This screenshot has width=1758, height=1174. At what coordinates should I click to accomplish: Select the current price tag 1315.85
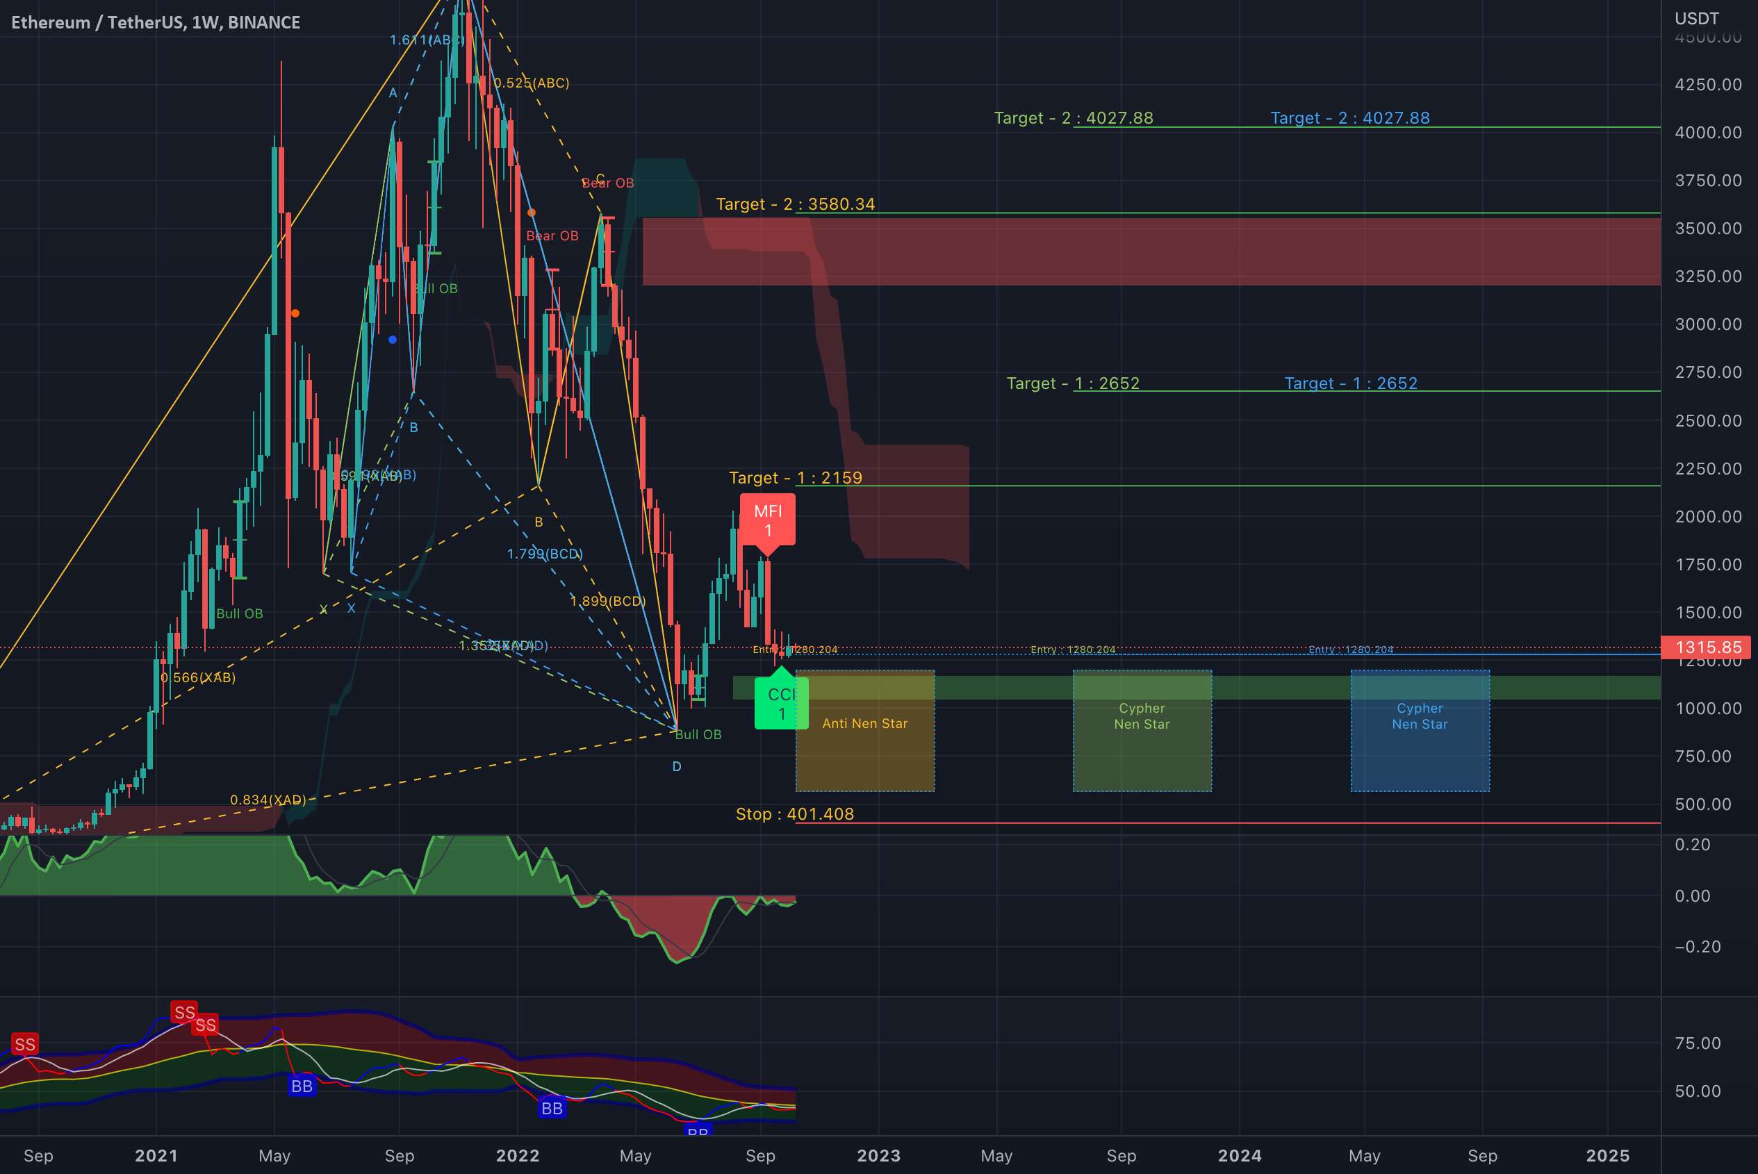tap(1706, 647)
